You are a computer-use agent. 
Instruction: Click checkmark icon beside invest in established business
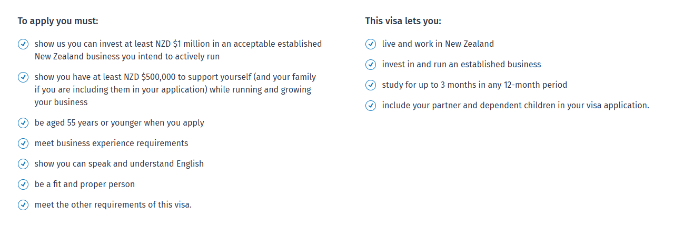(x=371, y=65)
